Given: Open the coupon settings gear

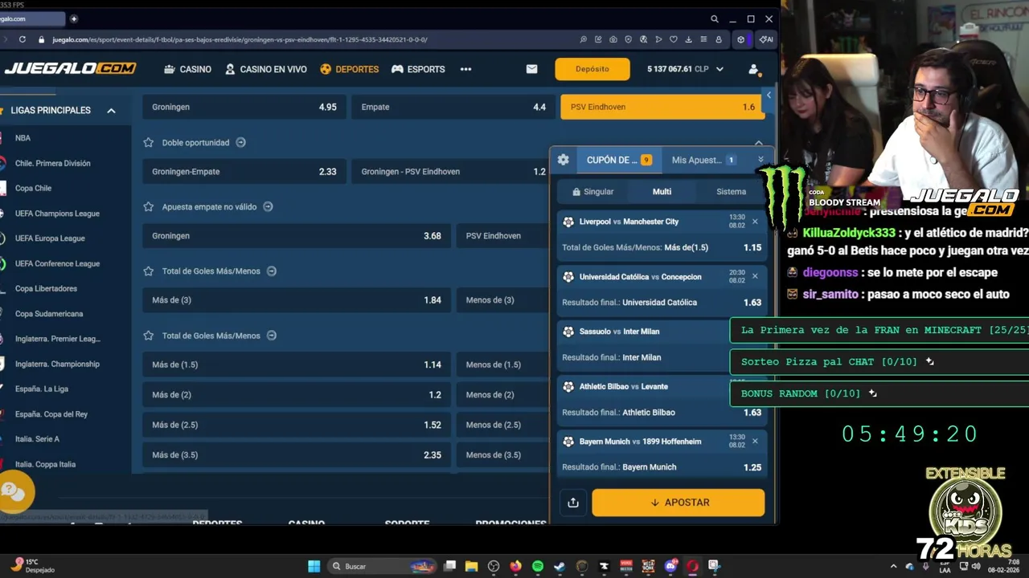Looking at the screenshot, I should click(563, 160).
